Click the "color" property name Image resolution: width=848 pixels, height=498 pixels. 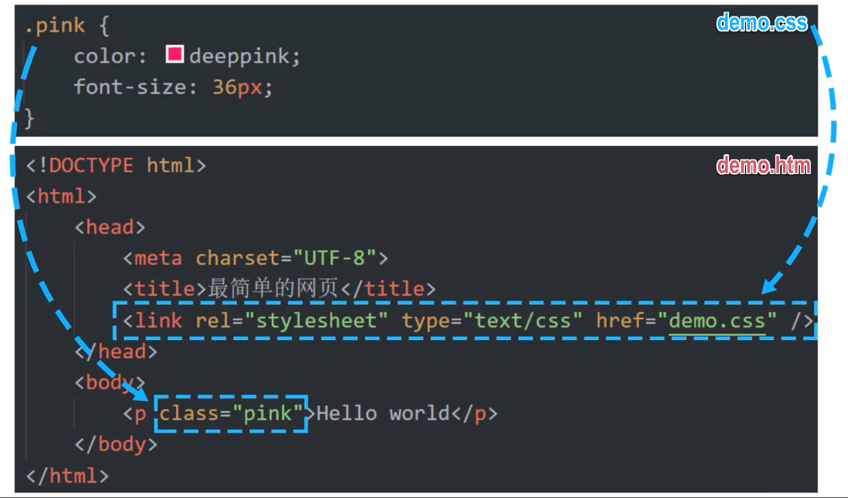(x=105, y=56)
